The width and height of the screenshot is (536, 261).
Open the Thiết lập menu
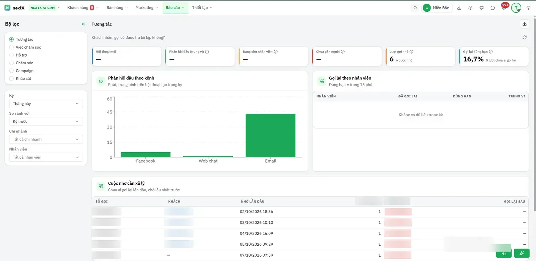pos(202,8)
